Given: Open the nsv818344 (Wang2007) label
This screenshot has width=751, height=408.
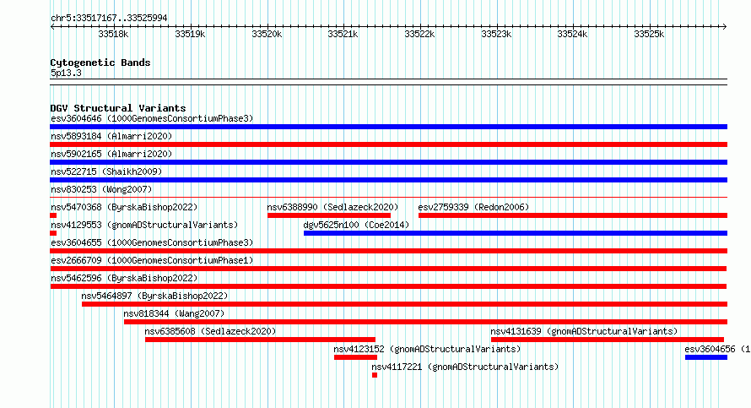Looking at the screenshot, I should coord(174,313).
